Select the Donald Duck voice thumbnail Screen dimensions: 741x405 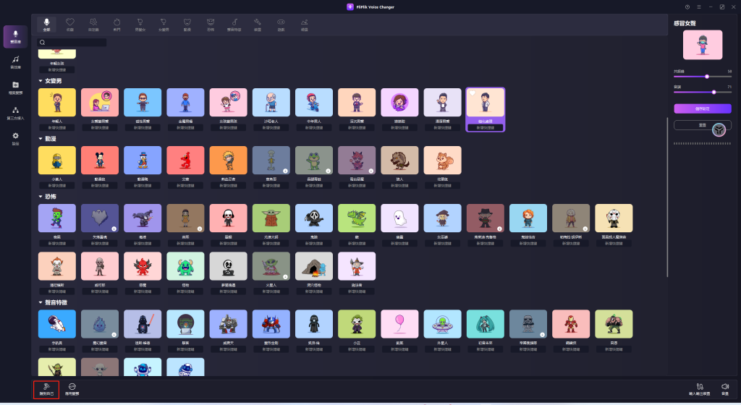tap(143, 161)
